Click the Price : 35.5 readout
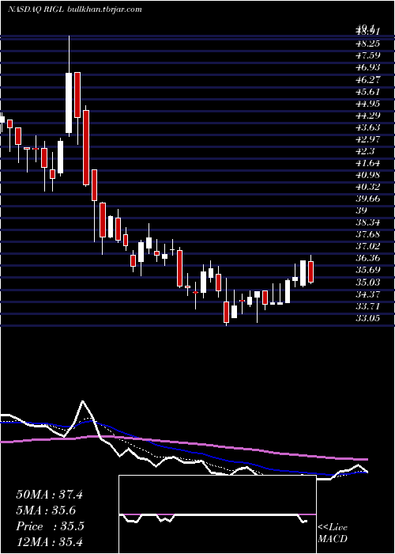Image resolution: width=395 pixels, height=554 pixels. coord(50,526)
